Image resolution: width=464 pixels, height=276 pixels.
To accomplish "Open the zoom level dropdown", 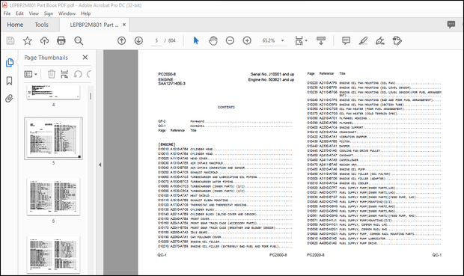I will [x=283, y=40].
